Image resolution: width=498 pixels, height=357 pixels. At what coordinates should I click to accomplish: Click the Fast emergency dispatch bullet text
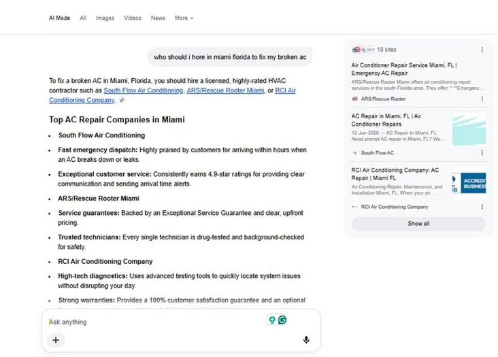tap(182, 154)
